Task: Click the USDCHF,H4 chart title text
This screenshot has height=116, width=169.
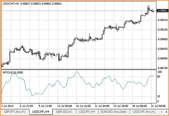Action: [x=11, y=4]
